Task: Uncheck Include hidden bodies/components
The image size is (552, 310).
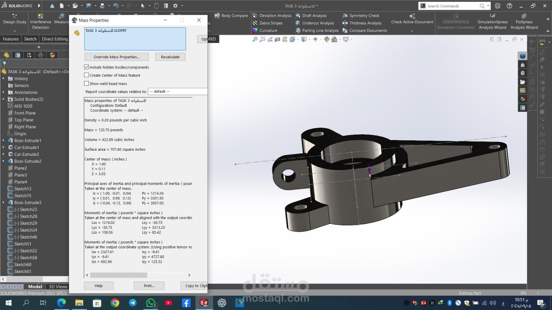Action: click(87, 67)
